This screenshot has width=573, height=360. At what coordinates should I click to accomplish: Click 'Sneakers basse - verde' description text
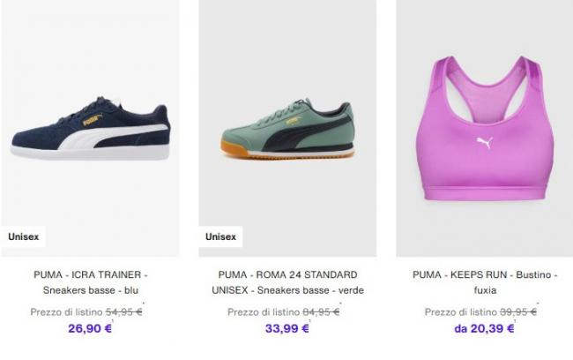[x=310, y=290]
